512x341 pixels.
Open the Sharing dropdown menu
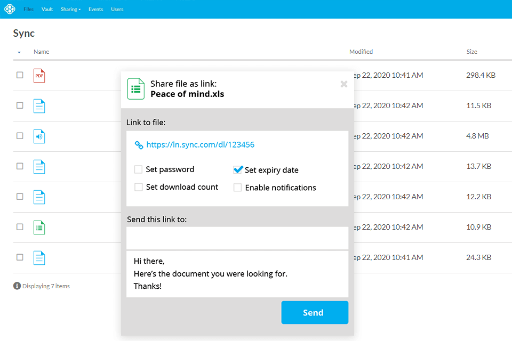tap(70, 9)
